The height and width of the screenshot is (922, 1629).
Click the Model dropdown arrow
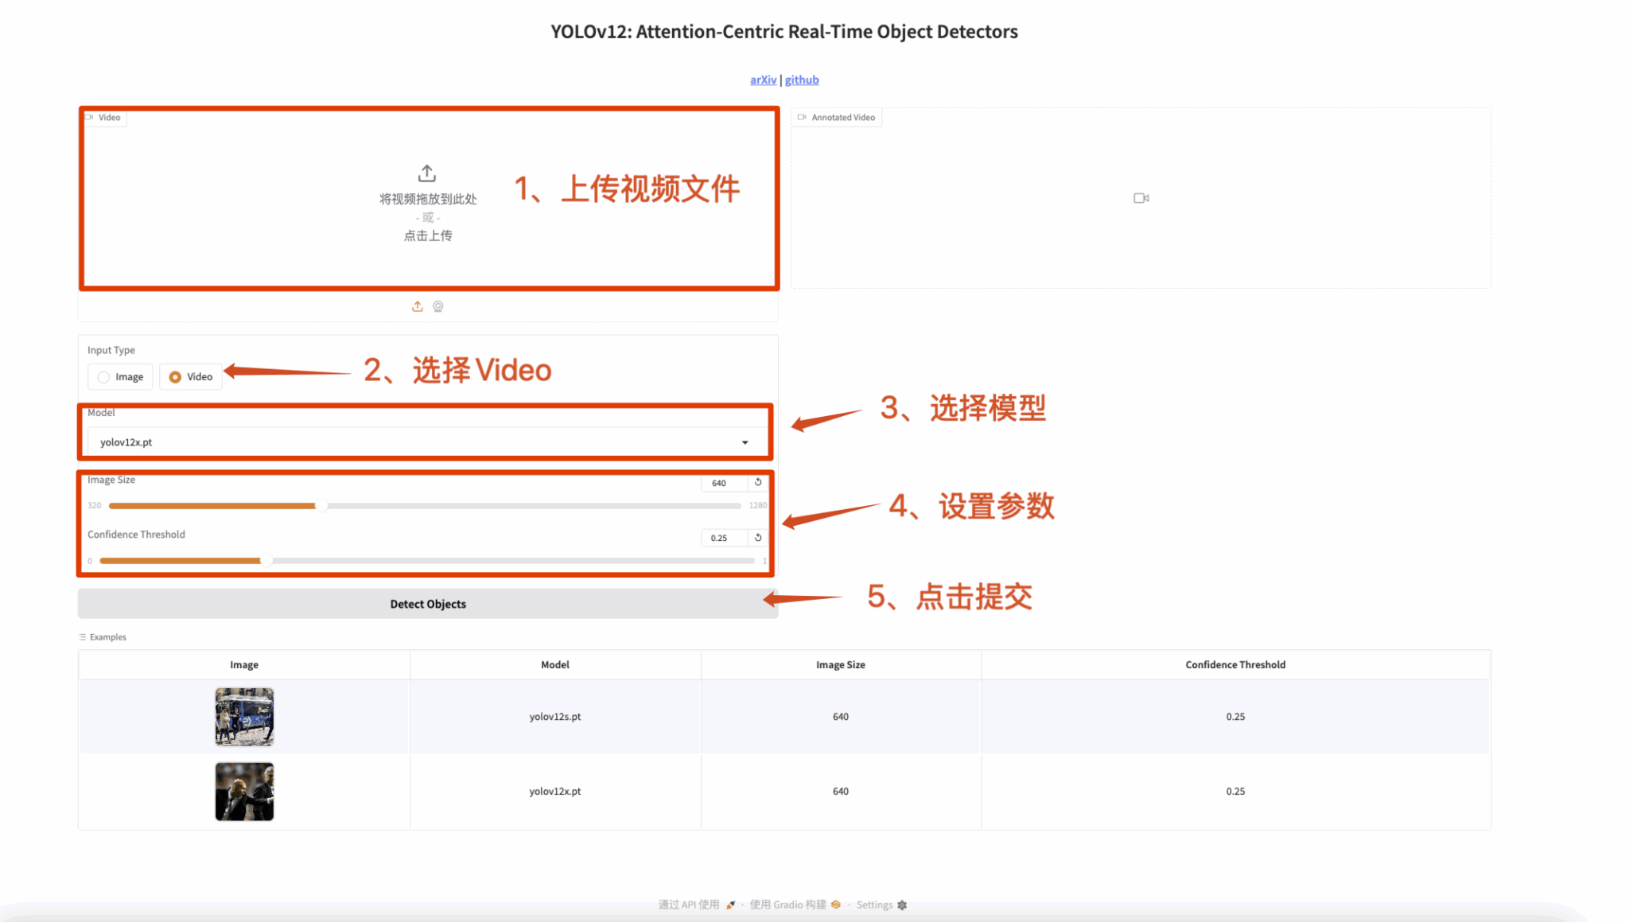tap(745, 442)
